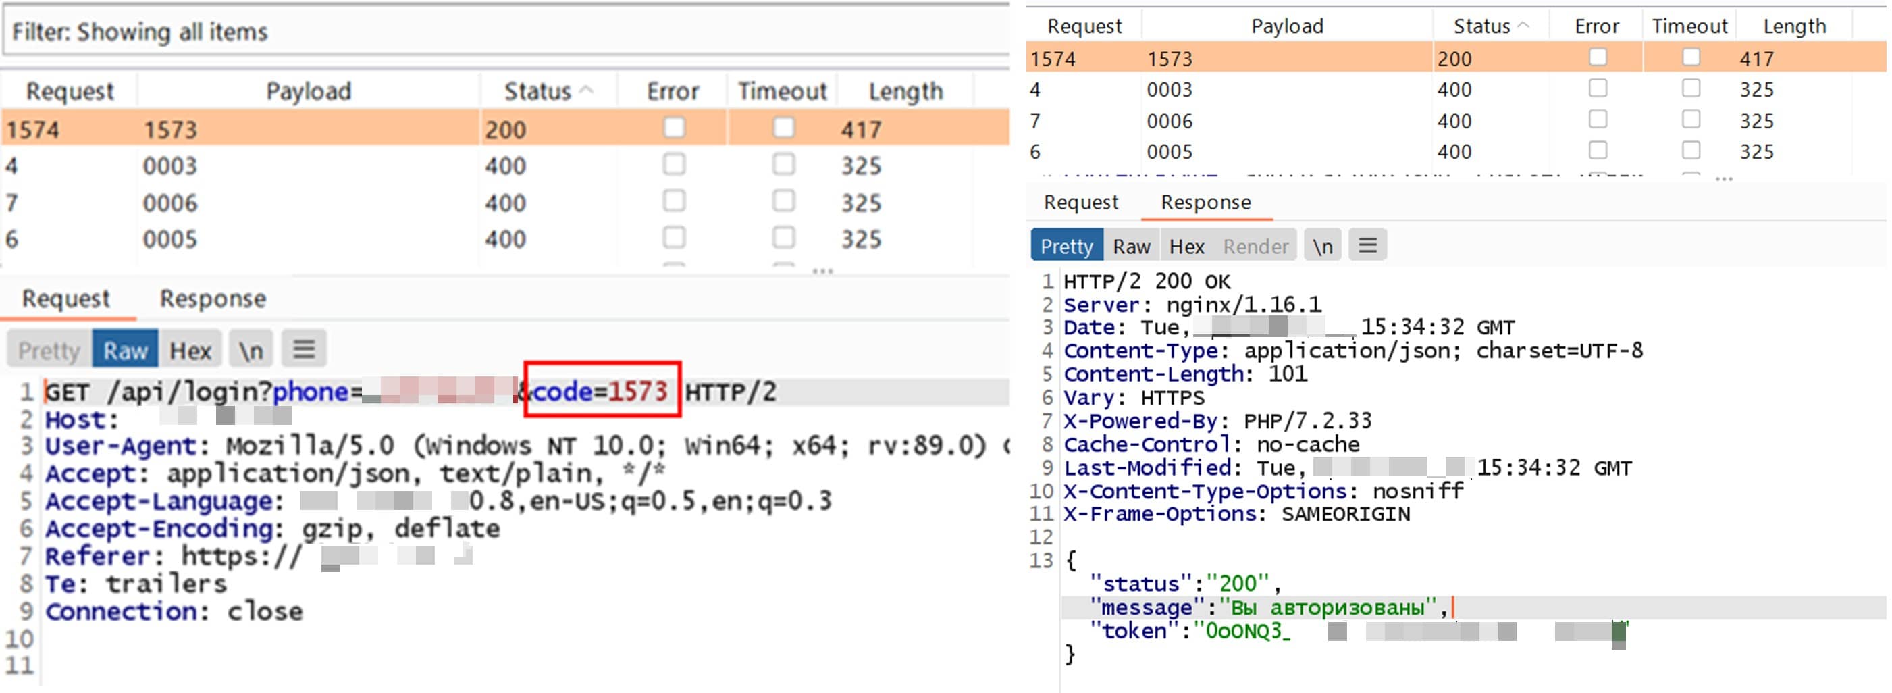Click the Content-Length: 101 header
The image size is (1892, 693).
point(1186,374)
